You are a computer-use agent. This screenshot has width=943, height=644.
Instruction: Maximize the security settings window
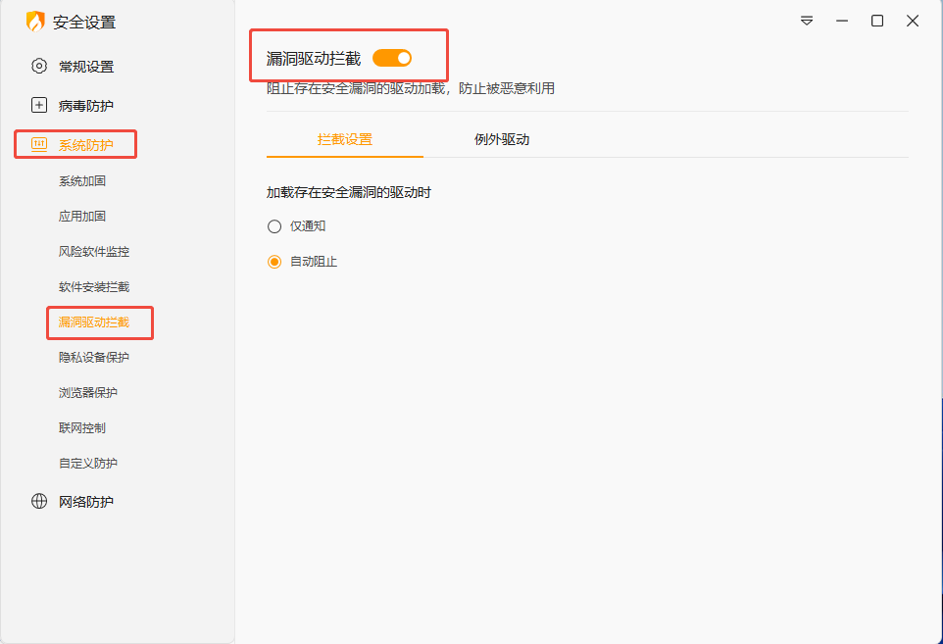click(x=877, y=21)
